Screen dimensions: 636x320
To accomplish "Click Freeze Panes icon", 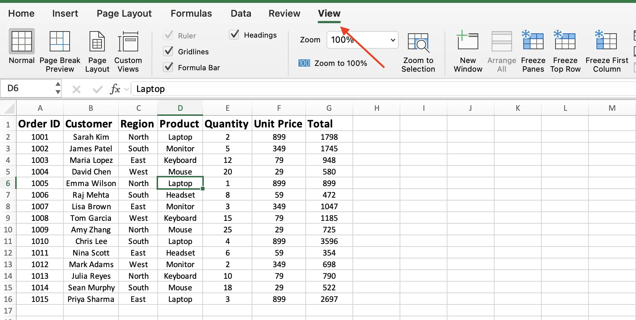I will point(533,41).
